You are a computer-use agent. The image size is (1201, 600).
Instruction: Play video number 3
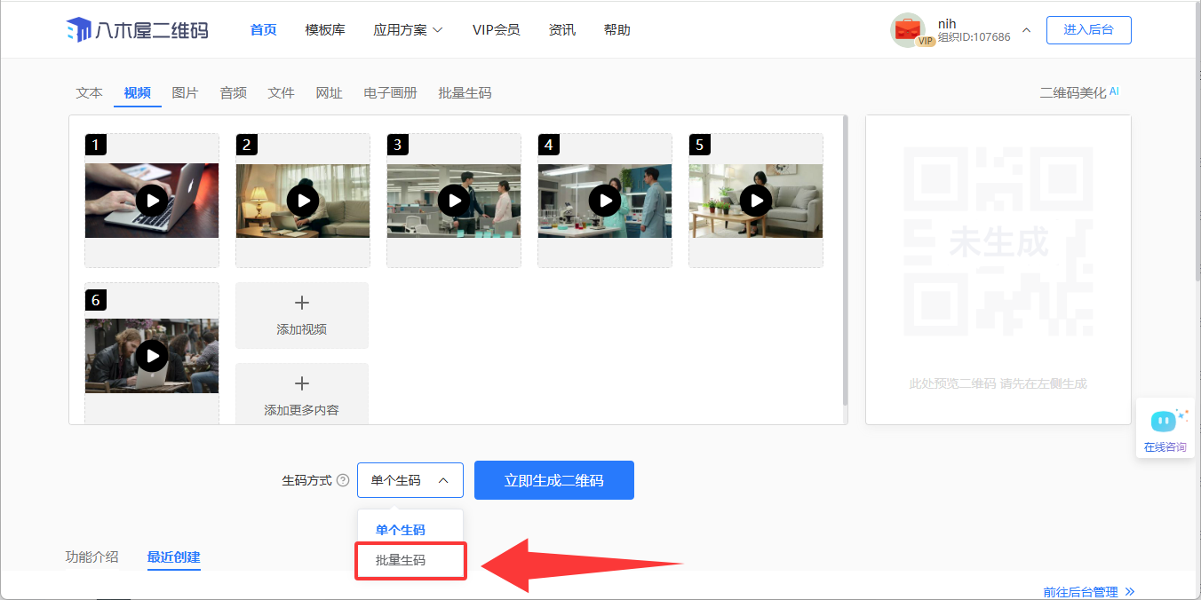[454, 201]
